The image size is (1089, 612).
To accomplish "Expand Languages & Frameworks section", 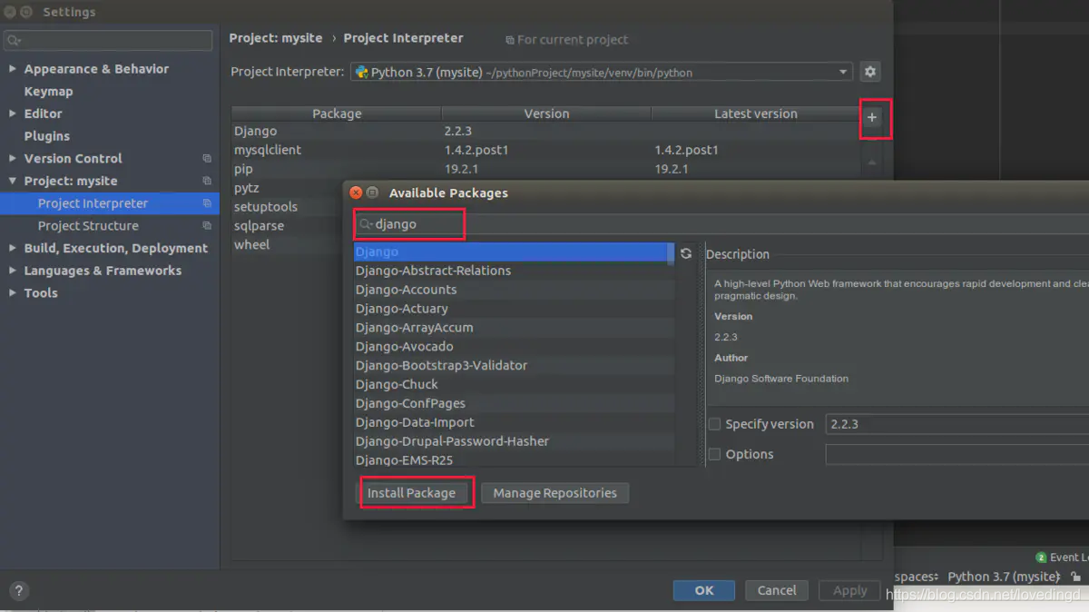I will tap(12, 271).
